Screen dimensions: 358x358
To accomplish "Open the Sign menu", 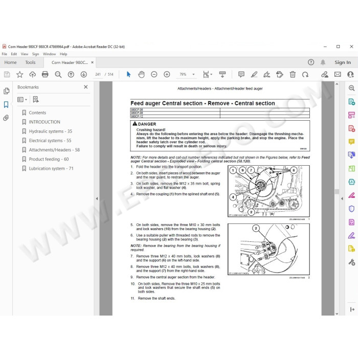I will [x=35, y=54].
